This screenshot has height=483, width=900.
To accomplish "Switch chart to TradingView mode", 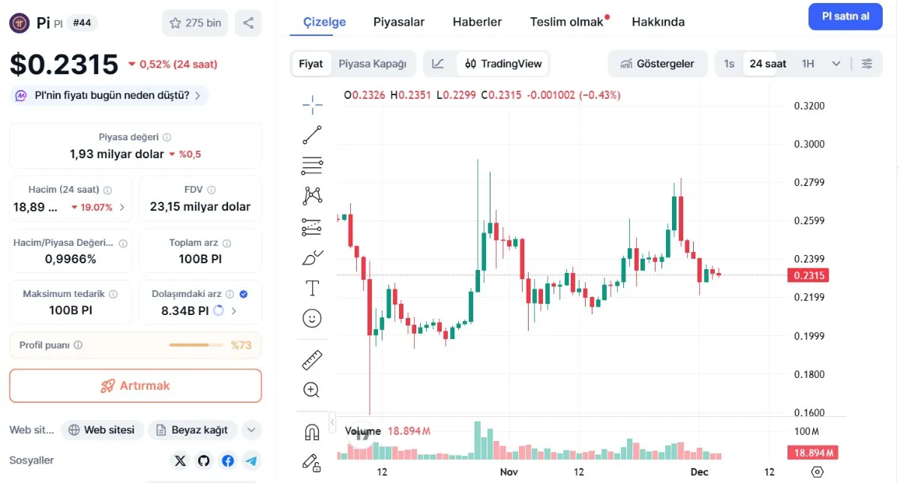I will tap(503, 64).
